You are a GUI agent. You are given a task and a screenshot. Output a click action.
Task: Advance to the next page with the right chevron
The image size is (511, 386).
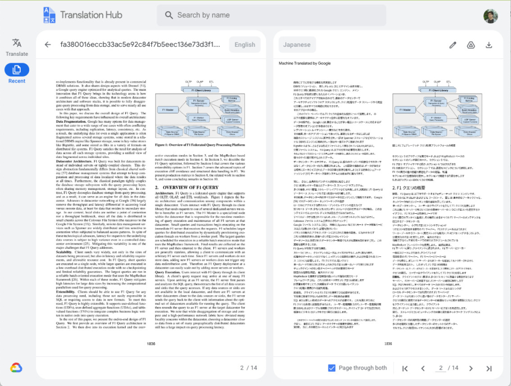(x=471, y=367)
